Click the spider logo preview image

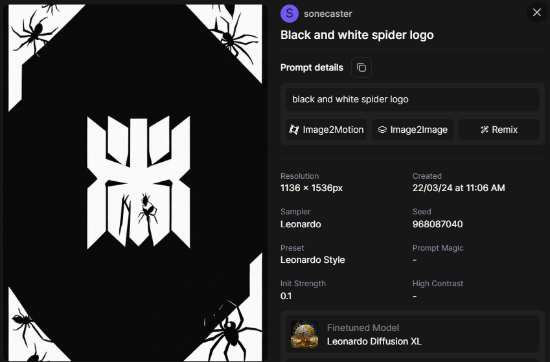click(135, 183)
